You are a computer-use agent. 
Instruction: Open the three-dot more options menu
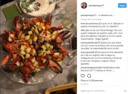tap(125, 91)
